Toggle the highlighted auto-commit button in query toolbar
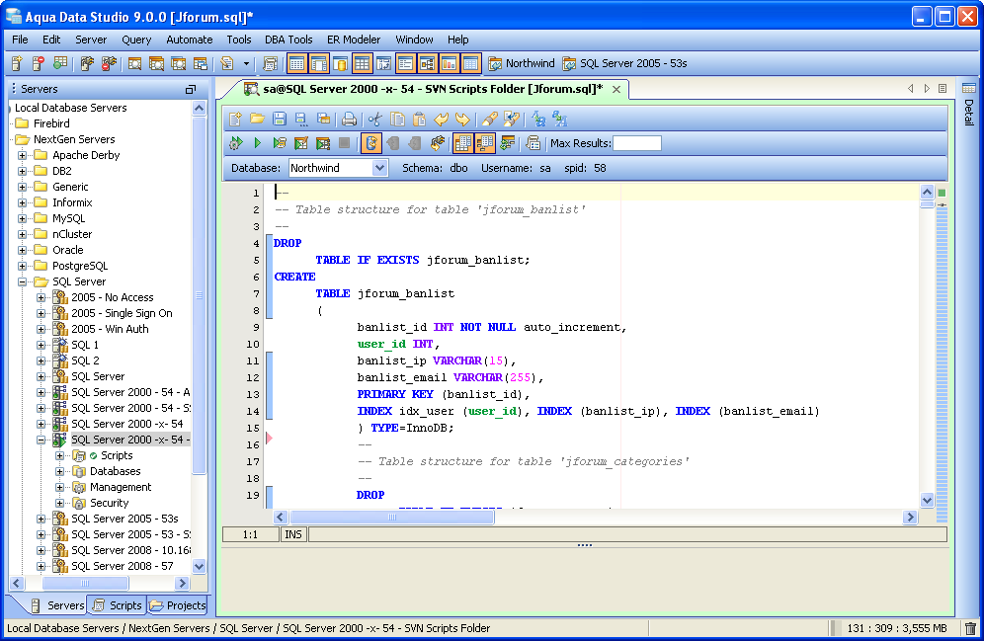This screenshot has width=984, height=641. click(371, 143)
